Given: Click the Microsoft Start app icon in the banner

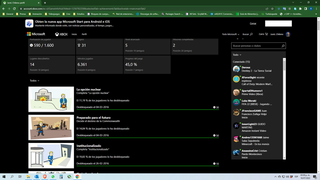Looking at the screenshot, I should pyautogui.click(x=29, y=23).
